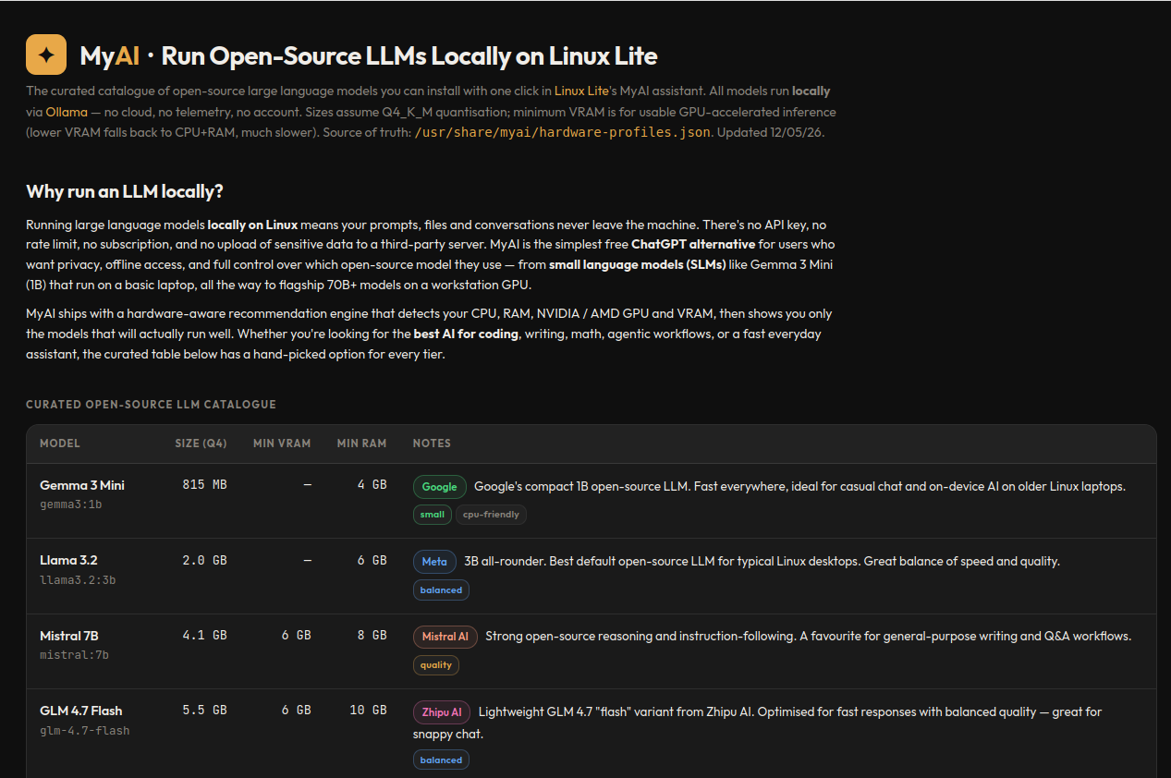Click the bold 'ChatGPT alternative' phrase
1171x778 pixels.
pos(693,245)
